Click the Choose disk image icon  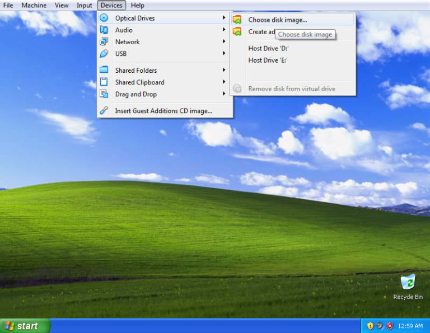pyautogui.click(x=237, y=20)
